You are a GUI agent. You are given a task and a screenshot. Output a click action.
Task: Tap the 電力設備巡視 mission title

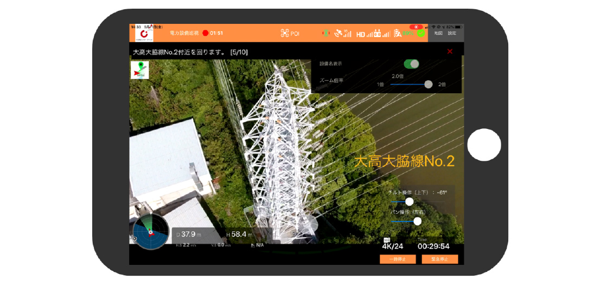coord(184,33)
